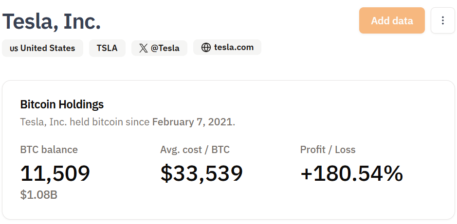Image resolution: width=457 pixels, height=224 pixels.
Task: Select the $33,539 average cost figure
Action: [x=201, y=173]
